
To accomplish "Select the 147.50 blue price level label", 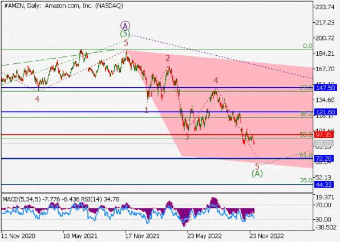I will tap(326, 88).
